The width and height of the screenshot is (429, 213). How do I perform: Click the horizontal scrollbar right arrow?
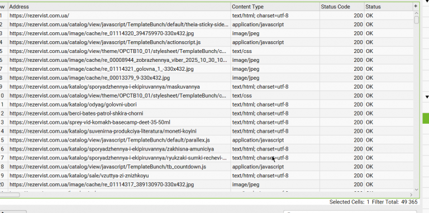click(x=411, y=195)
